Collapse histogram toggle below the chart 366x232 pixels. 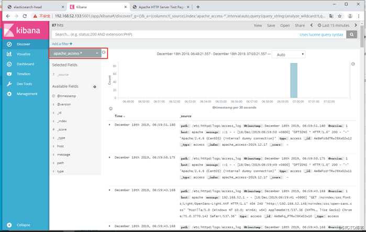tap(111, 109)
